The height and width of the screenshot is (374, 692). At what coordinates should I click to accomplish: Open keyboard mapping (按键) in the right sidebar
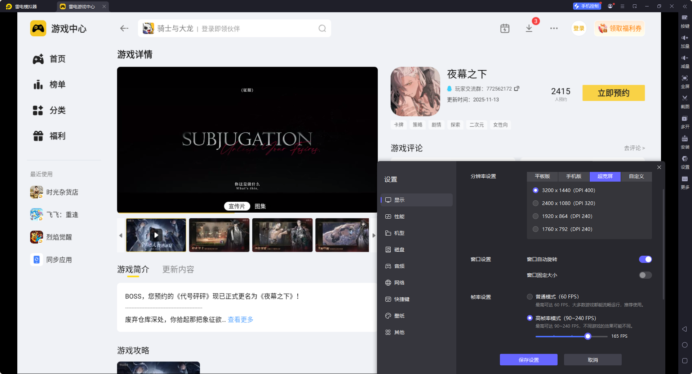[x=685, y=22]
